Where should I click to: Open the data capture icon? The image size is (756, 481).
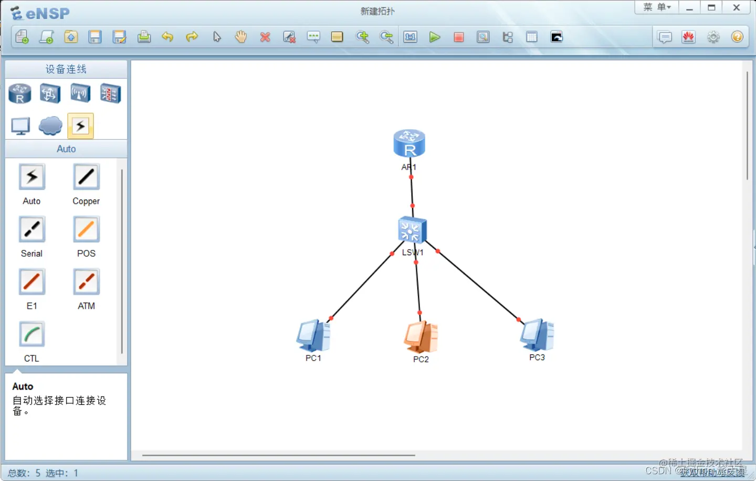point(483,37)
